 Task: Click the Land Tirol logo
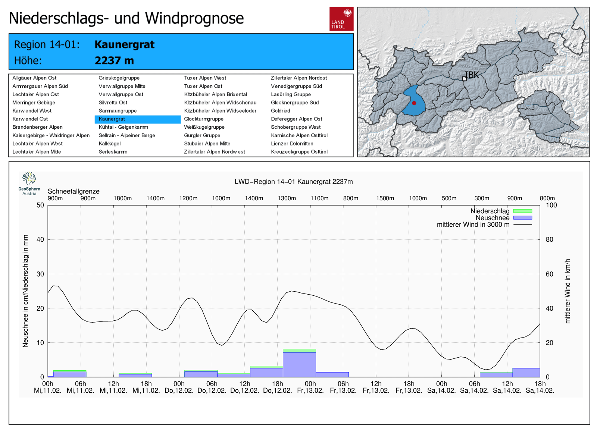coord(341,19)
